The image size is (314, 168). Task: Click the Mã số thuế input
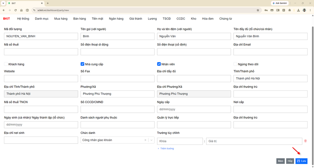pyautogui.click(x=41, y=52)
